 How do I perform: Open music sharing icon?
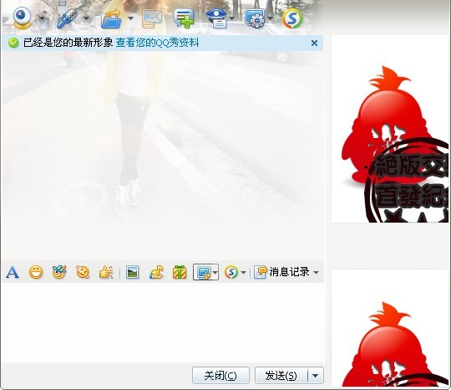[x=156, y=272]
